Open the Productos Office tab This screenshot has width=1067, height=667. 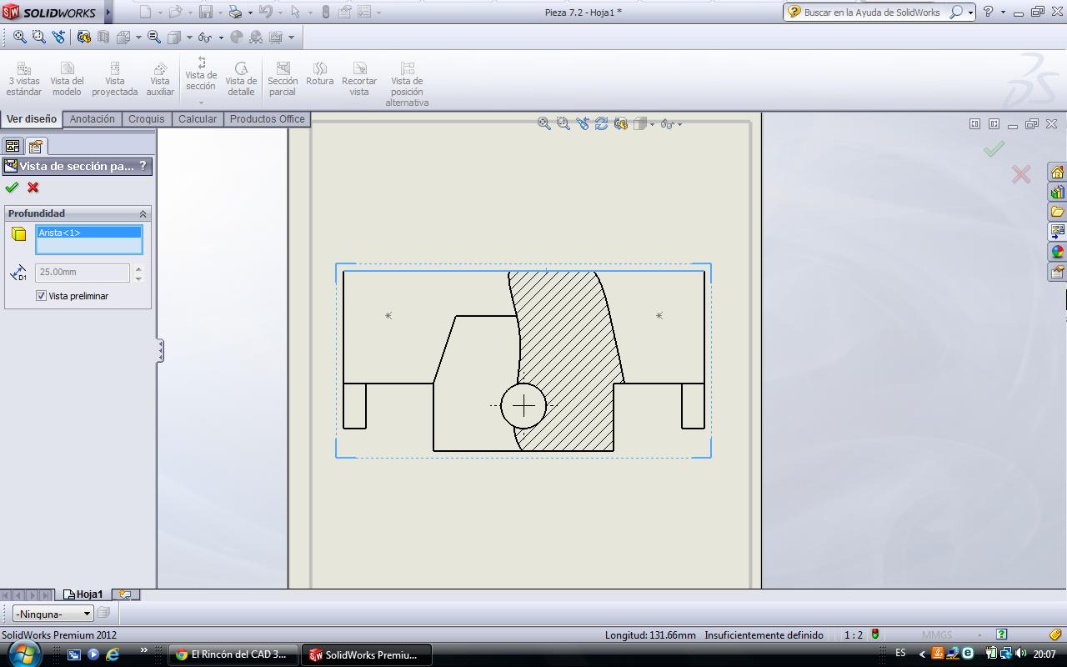[268, 119]
